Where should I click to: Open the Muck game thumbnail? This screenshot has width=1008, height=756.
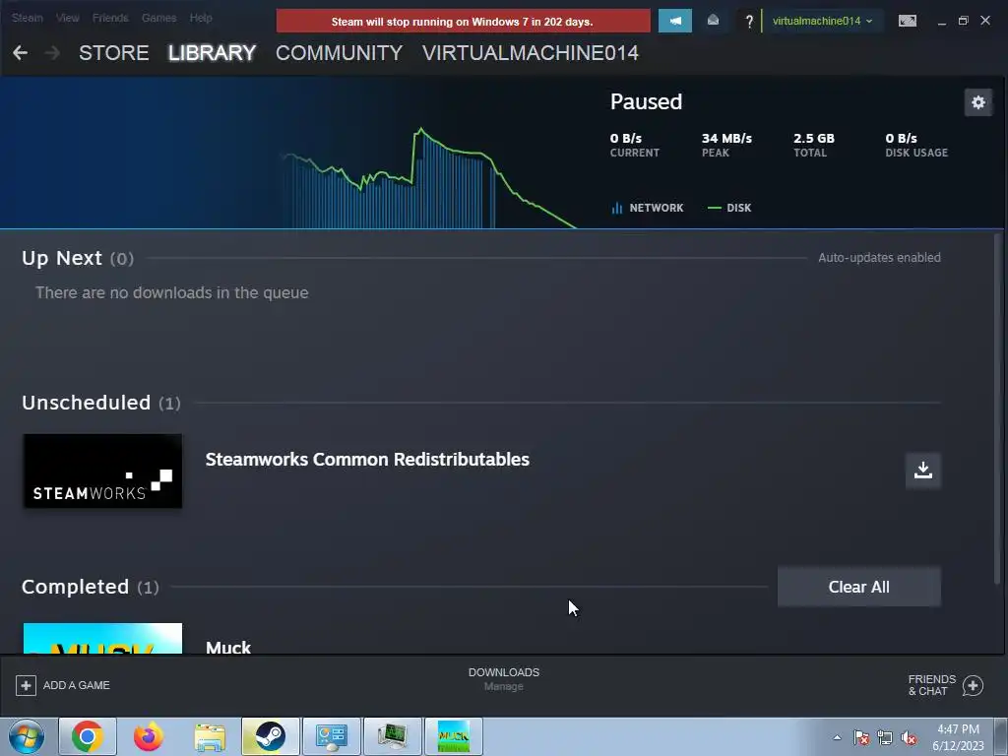click(102, 638)
